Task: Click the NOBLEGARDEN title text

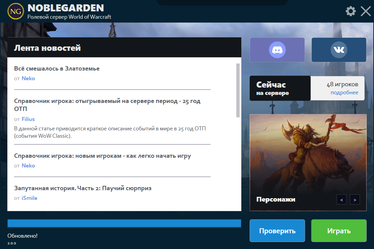Action: coord(66,8)
